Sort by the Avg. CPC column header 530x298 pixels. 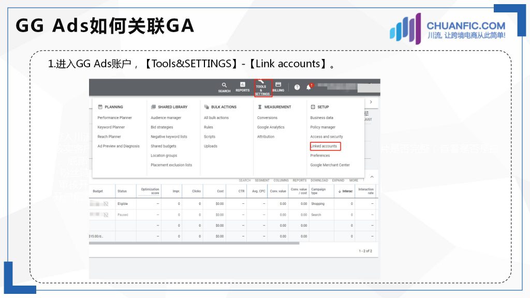point(259,191)
